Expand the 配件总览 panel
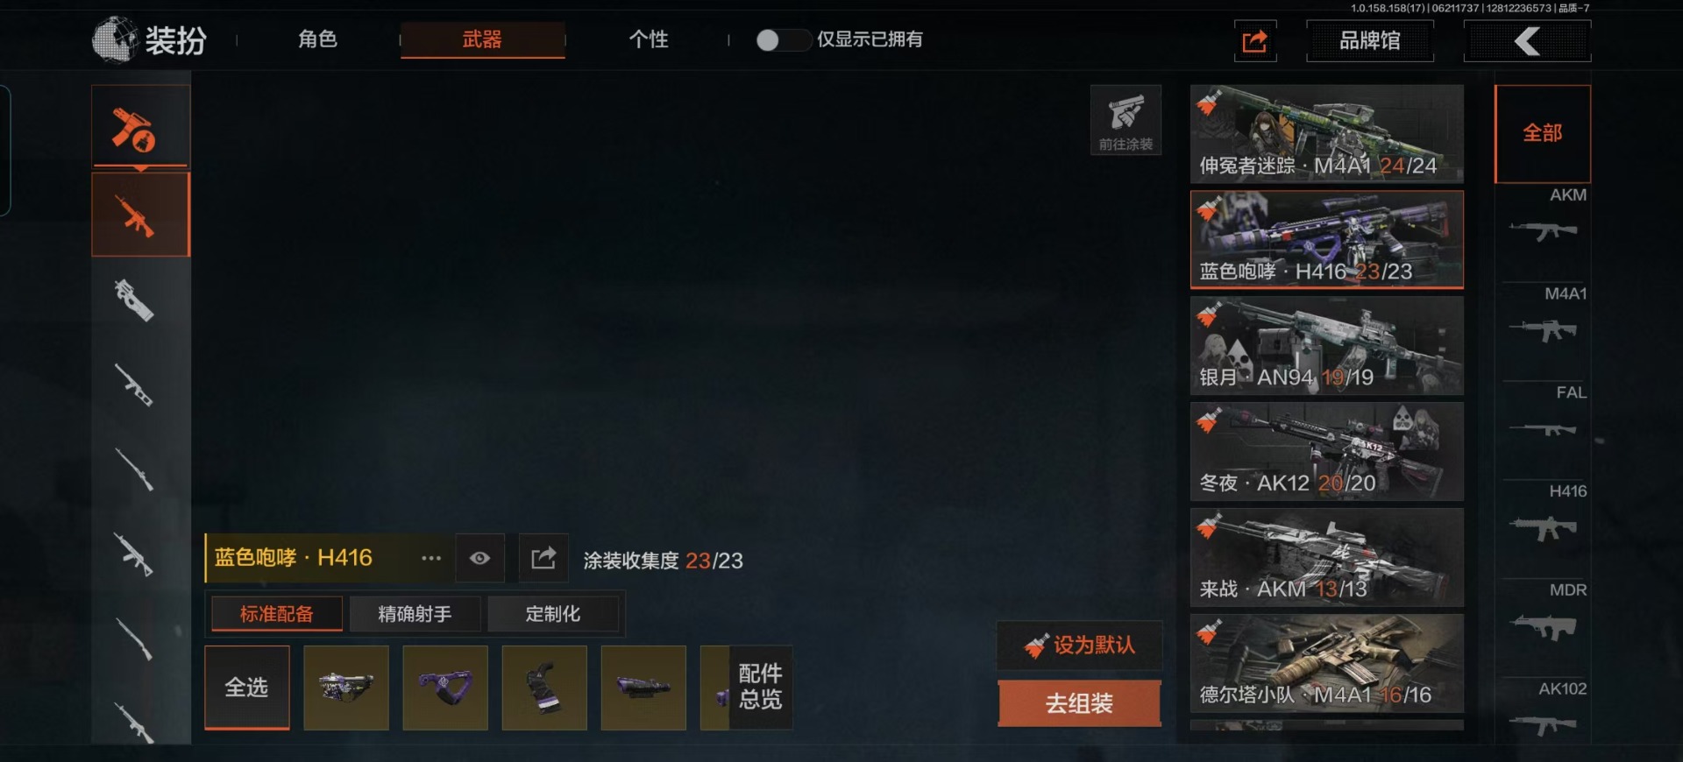The width and height of the screenshot is (1683, 762). pyautogui.click(x=760, y=688)
